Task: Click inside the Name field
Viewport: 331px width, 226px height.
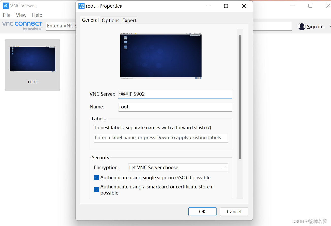Action: 175,107
